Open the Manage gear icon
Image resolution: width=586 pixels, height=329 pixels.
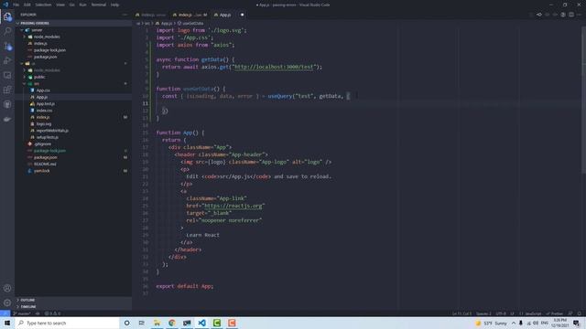7,302
